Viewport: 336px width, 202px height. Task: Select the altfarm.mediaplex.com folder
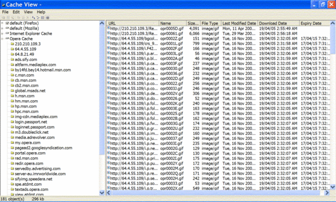coord(35,64)
